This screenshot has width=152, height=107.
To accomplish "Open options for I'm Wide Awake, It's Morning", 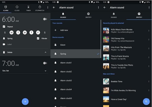I will click(149, 91).
